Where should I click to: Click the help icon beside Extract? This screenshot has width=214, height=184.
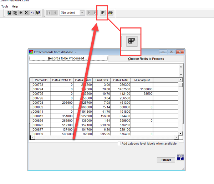click(x=180, y=157)
